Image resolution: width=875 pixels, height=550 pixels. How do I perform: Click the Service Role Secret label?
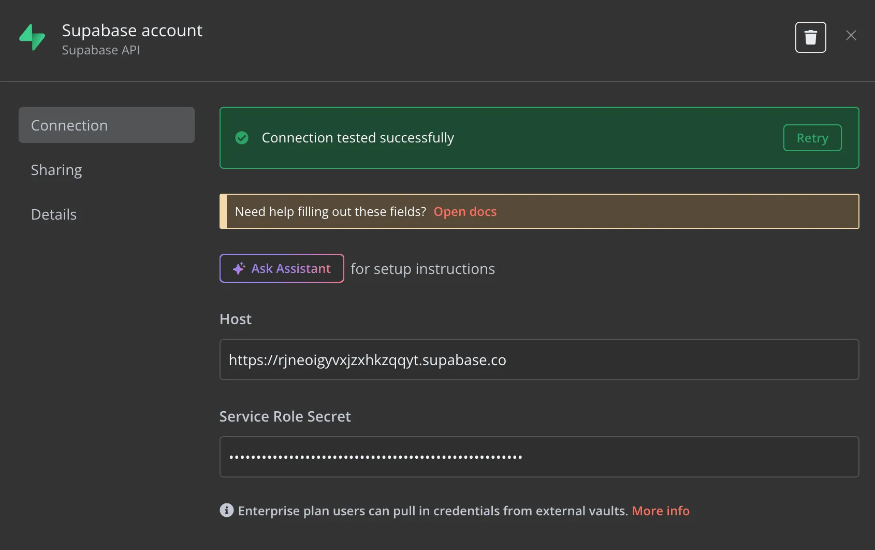pyautogui.click(x=285, y=416)
